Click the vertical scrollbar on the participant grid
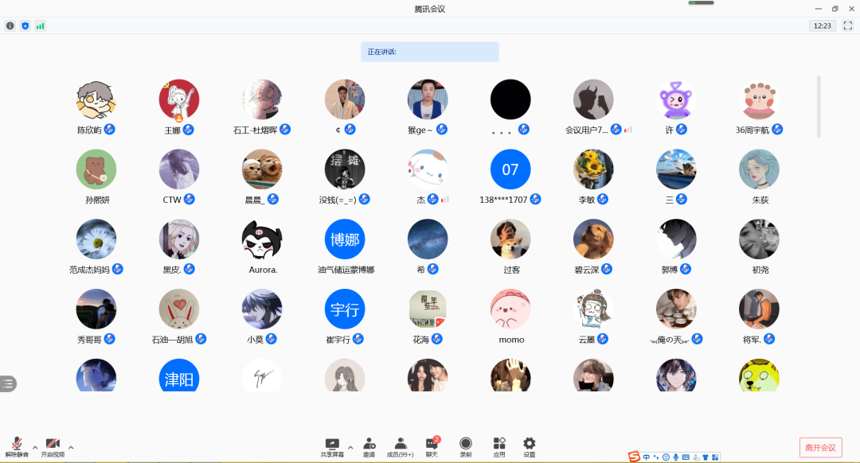860x463 pixels. (819, 107)
